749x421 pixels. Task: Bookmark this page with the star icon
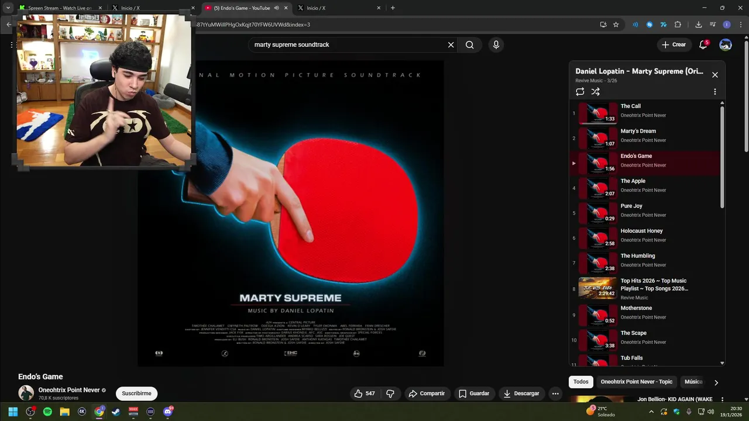tap(616, 25)
